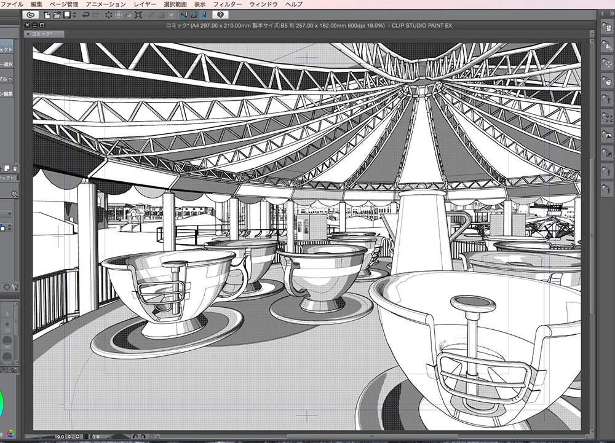Image resolution: width=615 pixels, height=443 pixels.
Task: Click the reset rotation icon in status bar
Action: pos(152,436)
